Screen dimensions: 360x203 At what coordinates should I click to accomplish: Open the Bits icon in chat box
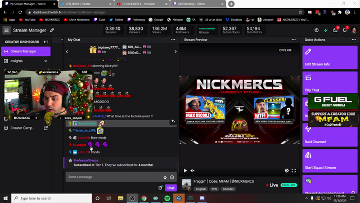click(165, 177)
